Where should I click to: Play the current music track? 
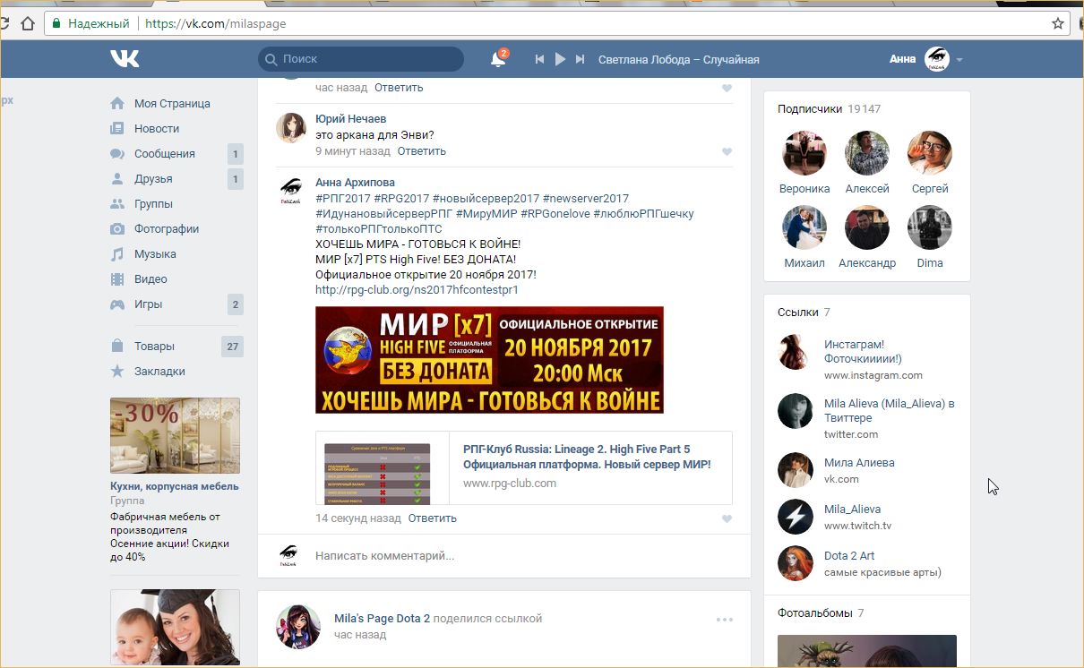pos(560,59)
